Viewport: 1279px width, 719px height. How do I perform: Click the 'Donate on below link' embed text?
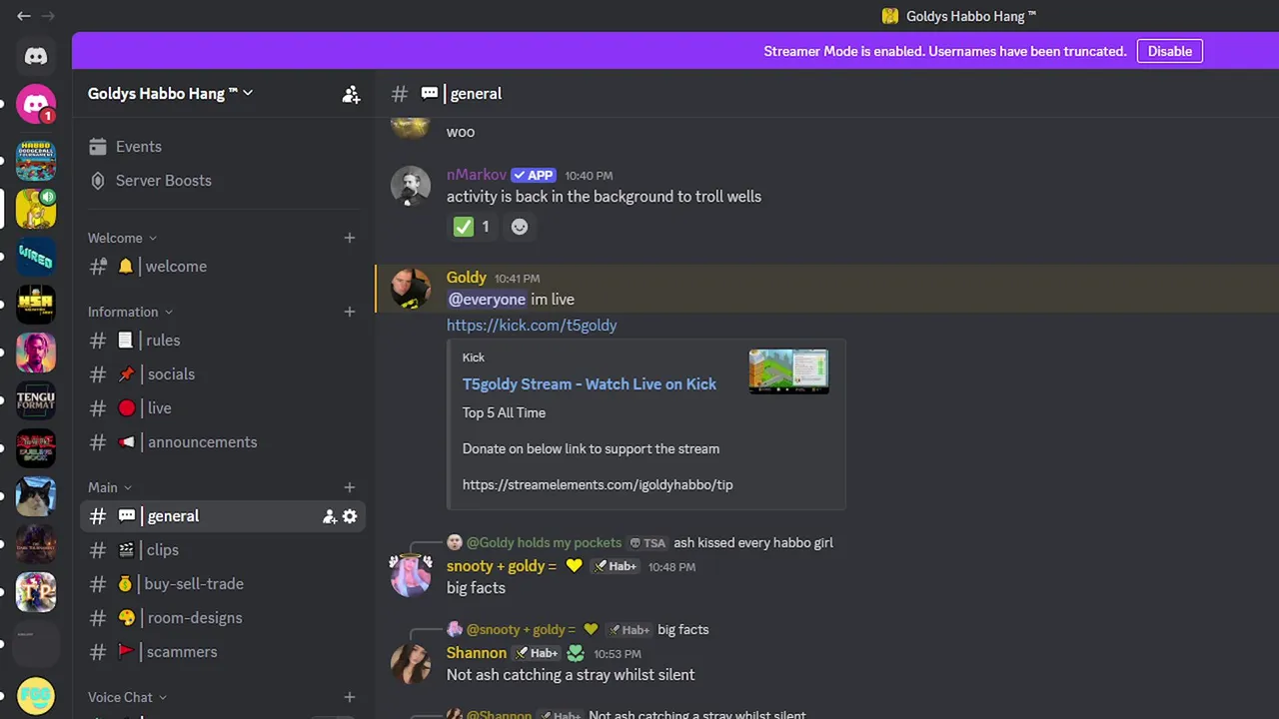(591, 449)
